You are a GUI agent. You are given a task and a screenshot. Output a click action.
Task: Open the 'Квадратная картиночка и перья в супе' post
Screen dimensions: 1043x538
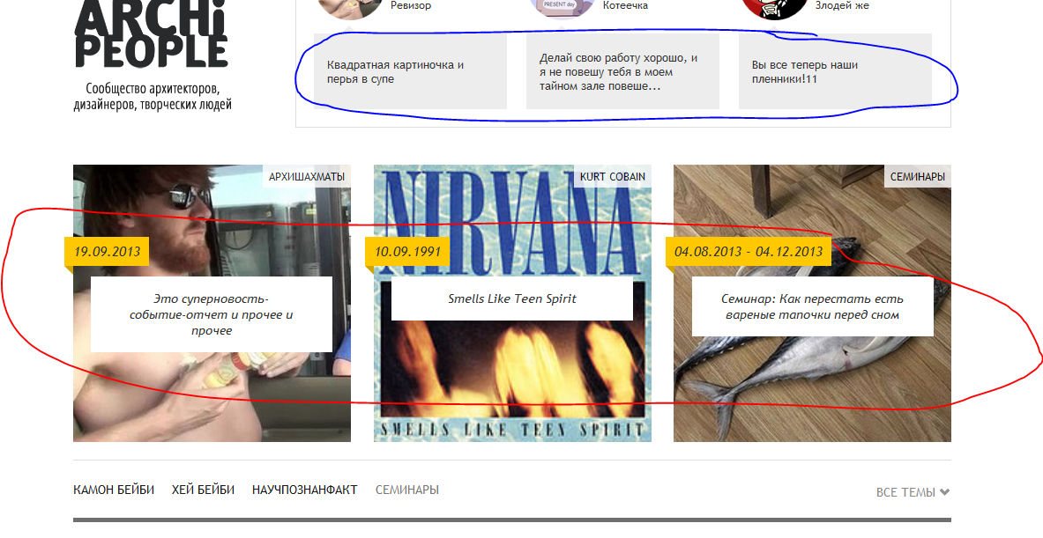[411, 71]
